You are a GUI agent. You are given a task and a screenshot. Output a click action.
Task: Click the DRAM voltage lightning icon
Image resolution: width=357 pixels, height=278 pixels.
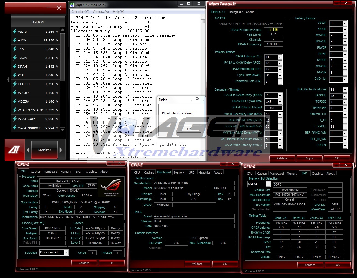click(15, 67)
